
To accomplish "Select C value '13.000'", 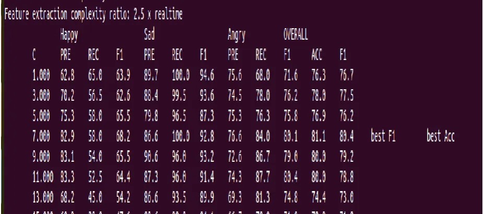I will [x=43, y=197].
